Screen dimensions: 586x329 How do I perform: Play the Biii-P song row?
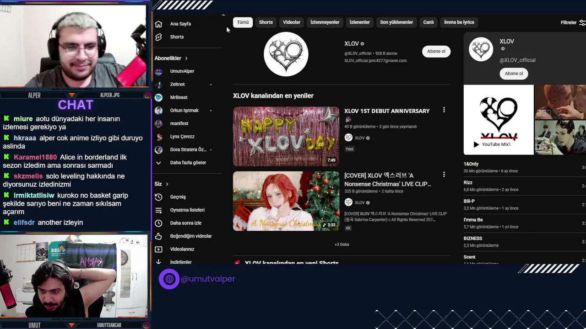pos(525,204)
